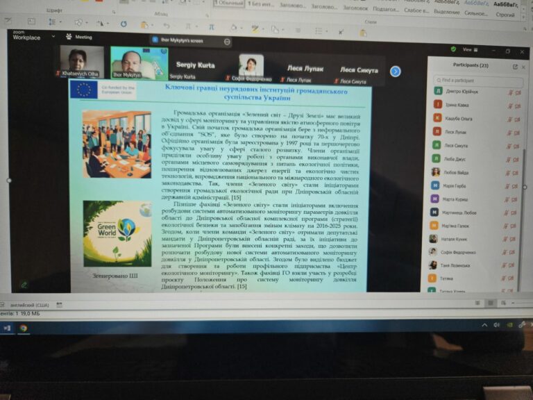Show hidden system tray icons
Viewport: 533px width, 400px height.
pos(484,325)
